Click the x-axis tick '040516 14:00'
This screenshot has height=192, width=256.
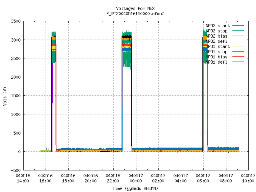[23, 178]
